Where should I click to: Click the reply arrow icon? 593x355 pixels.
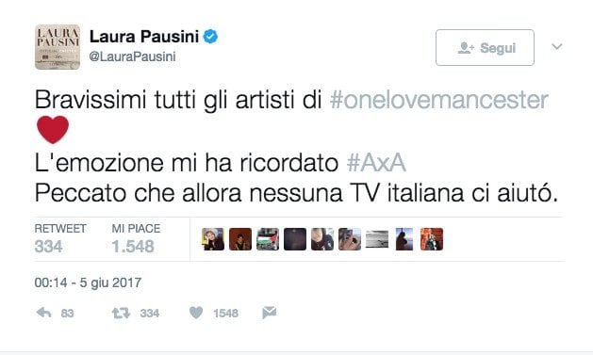pyautogui.click(x=44, y=313)
